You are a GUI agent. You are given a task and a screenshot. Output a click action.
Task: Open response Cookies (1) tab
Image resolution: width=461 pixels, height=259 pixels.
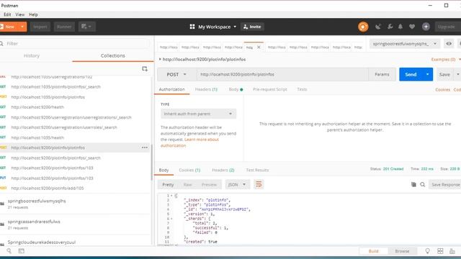(189, 170)
